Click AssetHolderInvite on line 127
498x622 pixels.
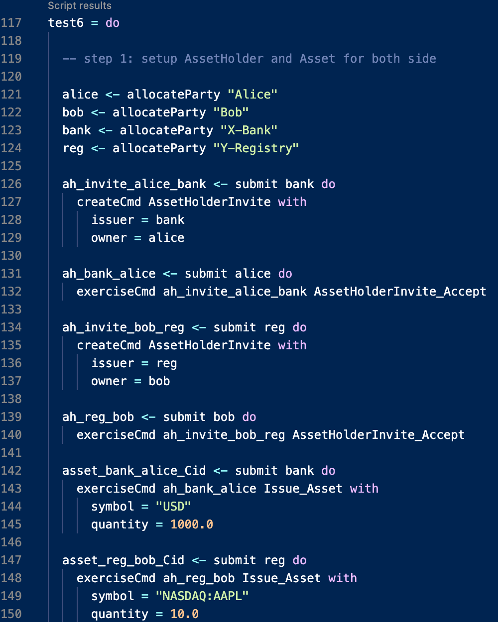(x=210, y=202)
